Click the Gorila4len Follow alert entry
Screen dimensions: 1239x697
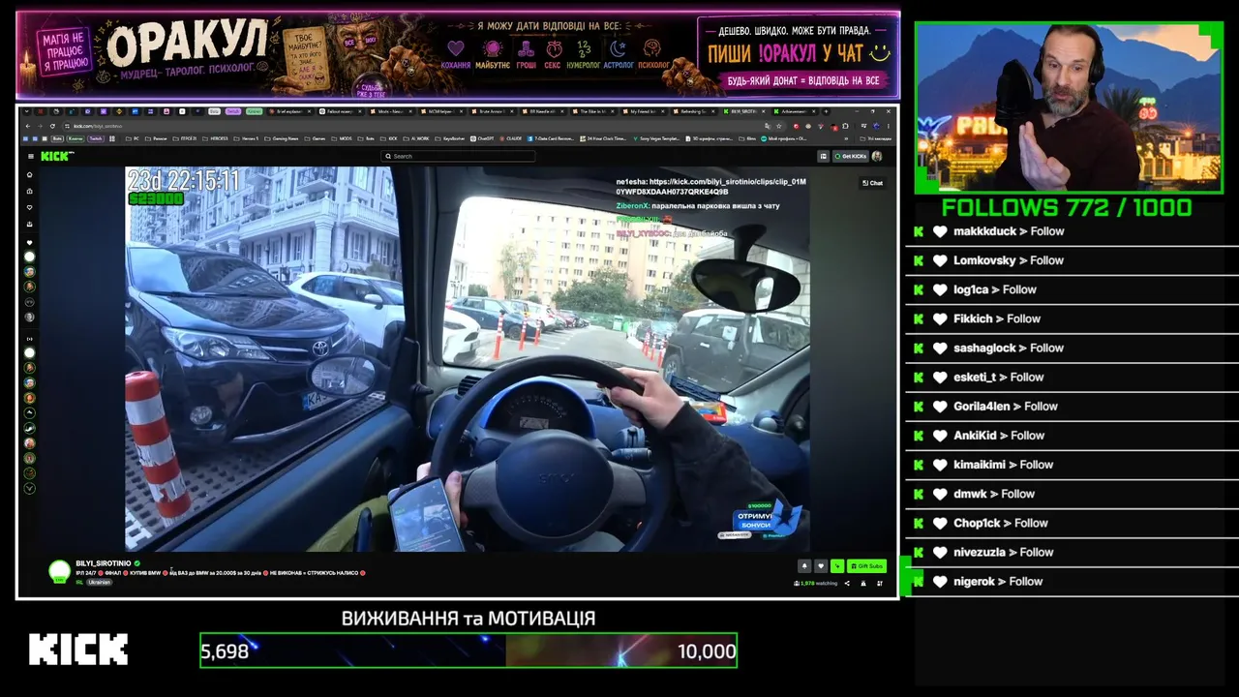pyautogui.click(x=1072, y=406)
